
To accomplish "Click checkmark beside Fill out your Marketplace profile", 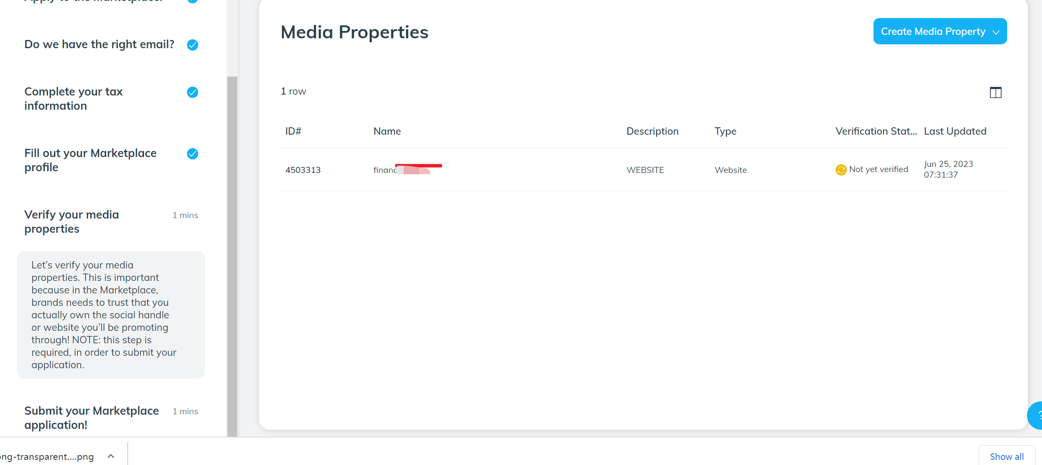I will tap(193, 154).
